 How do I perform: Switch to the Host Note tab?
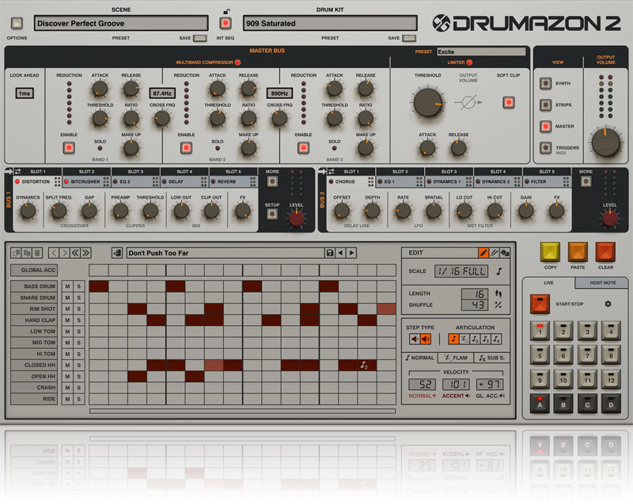[602, 283]
